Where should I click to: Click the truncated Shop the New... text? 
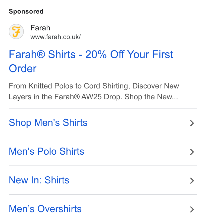pyautogui.click(x=151, y=97)
